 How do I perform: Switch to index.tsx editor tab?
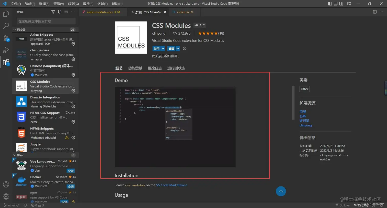(185, 12)
